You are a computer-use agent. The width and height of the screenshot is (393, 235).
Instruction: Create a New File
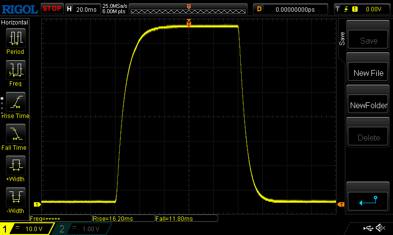368,71
